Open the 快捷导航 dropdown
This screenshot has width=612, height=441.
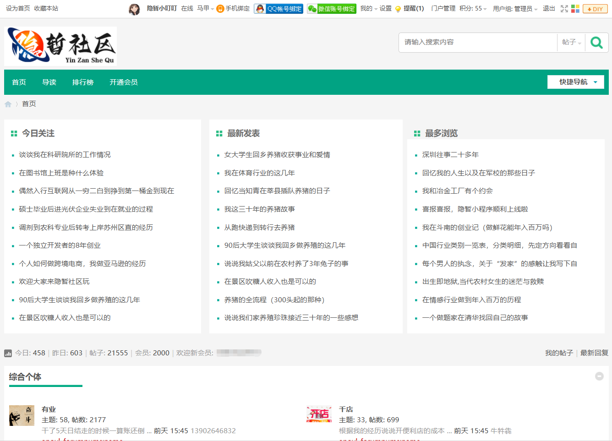coord(576,82)
